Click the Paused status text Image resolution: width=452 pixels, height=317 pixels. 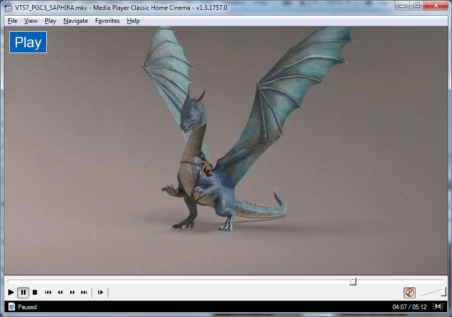pyautogui.click(x=28, y=307)
